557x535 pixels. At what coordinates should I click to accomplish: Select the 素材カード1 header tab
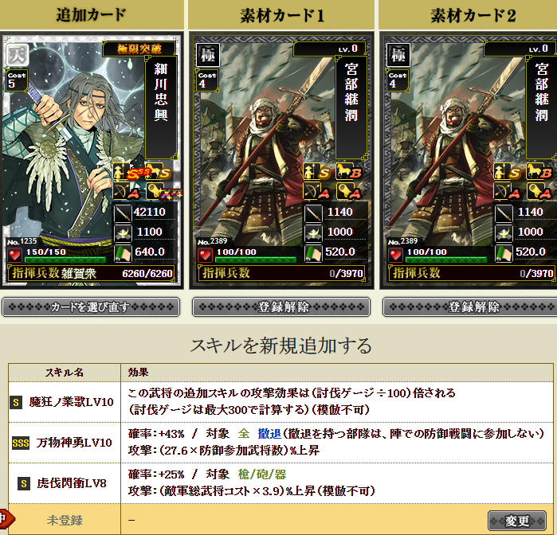pyautogui.click(x=281, y=15)
